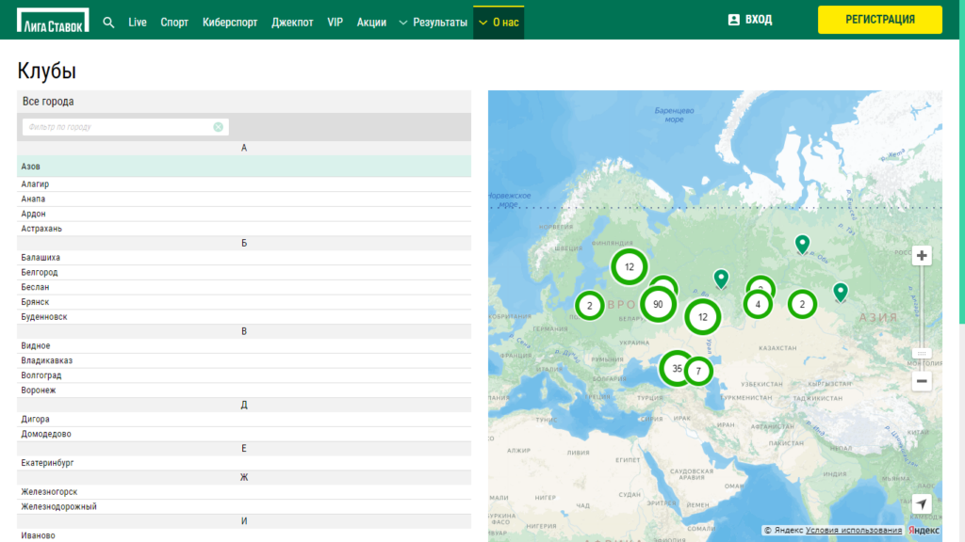
Task: Select the city Железнодорожный
Action: [x=244, y=506]
